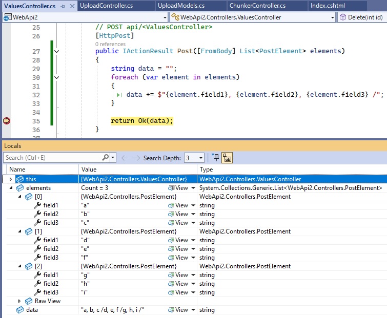Open the Delete(int id) member dropdown
The height and width of the screenshot is (318, 387).
[x=362, y=17]
